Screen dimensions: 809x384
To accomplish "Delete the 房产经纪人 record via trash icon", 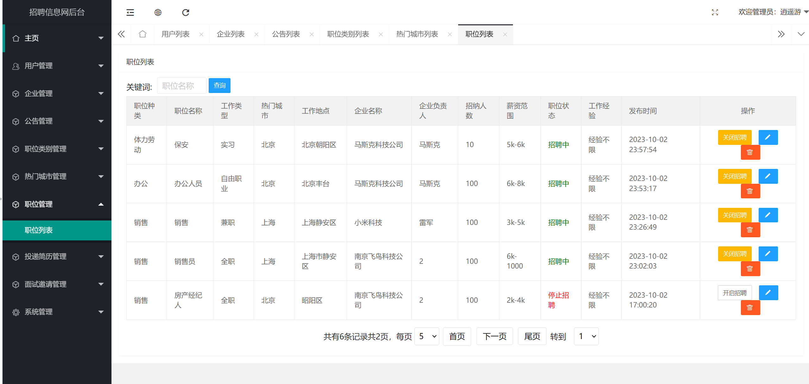I will pyautogui.click(x=750, y=307).
